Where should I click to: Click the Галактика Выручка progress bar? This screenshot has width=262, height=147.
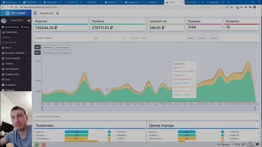77,132
